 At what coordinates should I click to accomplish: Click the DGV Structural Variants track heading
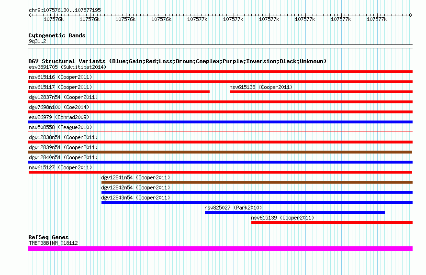click(x=178, y=61)
